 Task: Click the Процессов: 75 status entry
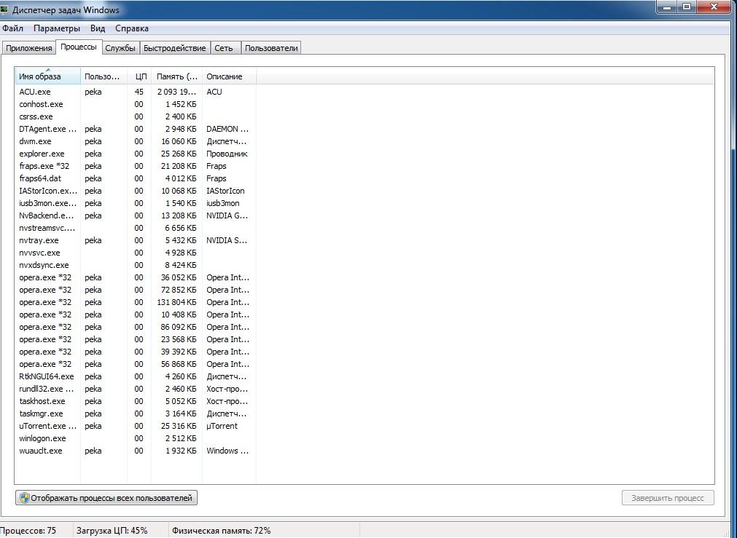click(28, 531)
